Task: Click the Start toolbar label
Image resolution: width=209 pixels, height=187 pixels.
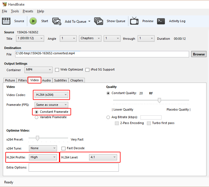Action: click(x=44, y=21)
